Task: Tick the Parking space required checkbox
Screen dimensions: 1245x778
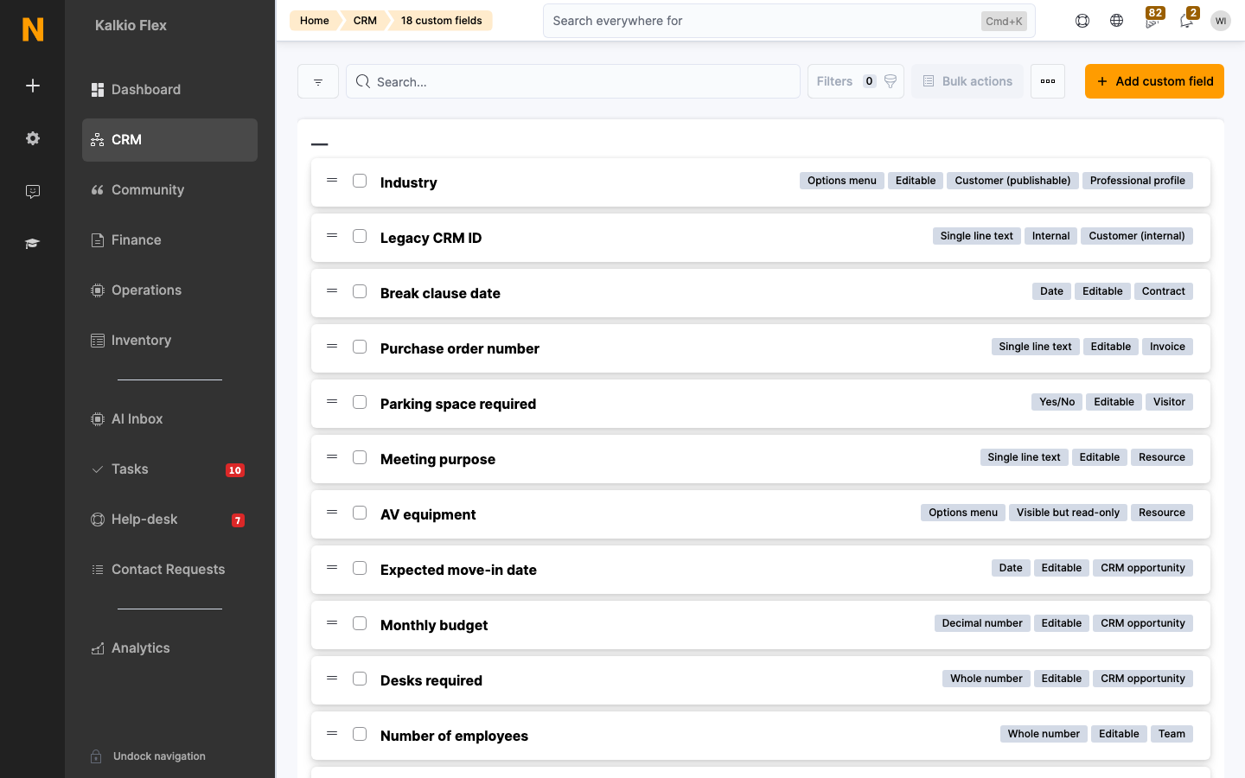Action: pos(360,402)
